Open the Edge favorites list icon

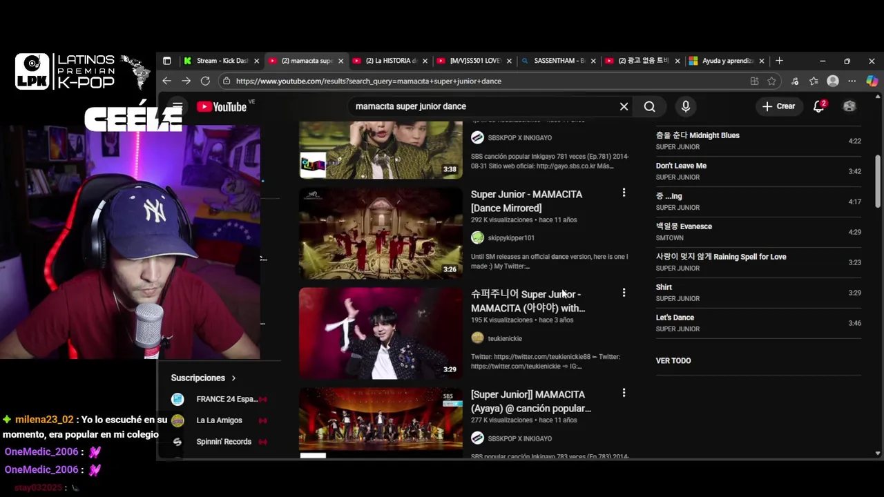tap(814, 81)
